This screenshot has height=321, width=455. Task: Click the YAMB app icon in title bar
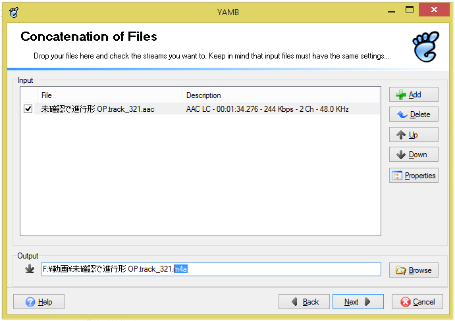click(x=13, y=10)
